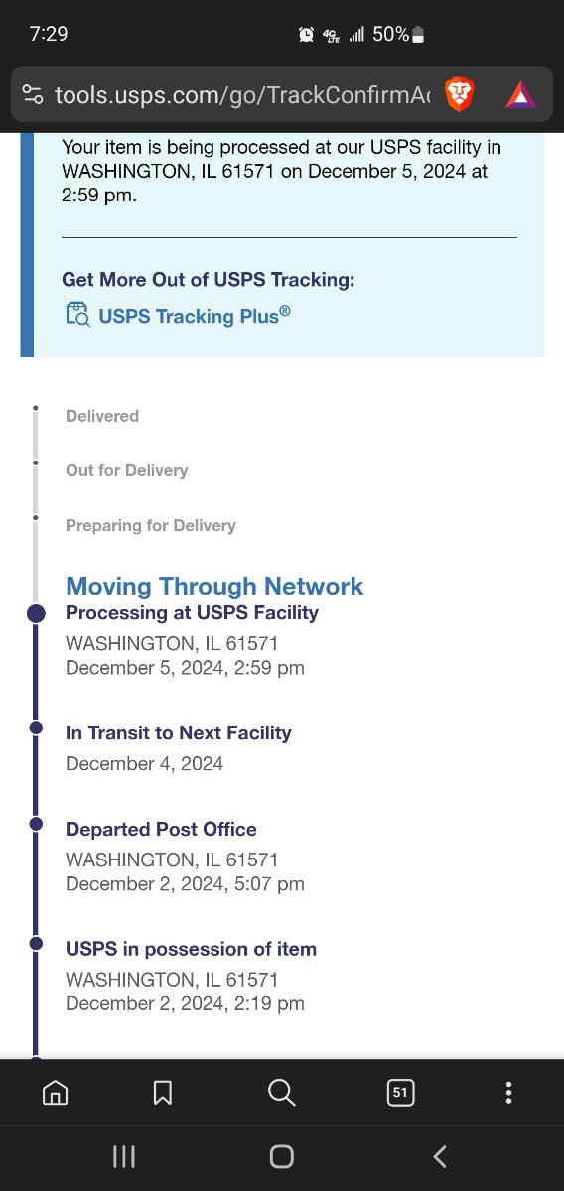Go to browser home icon
The width and height of the screenshot is (564, 1191).
coord(56,1093)
